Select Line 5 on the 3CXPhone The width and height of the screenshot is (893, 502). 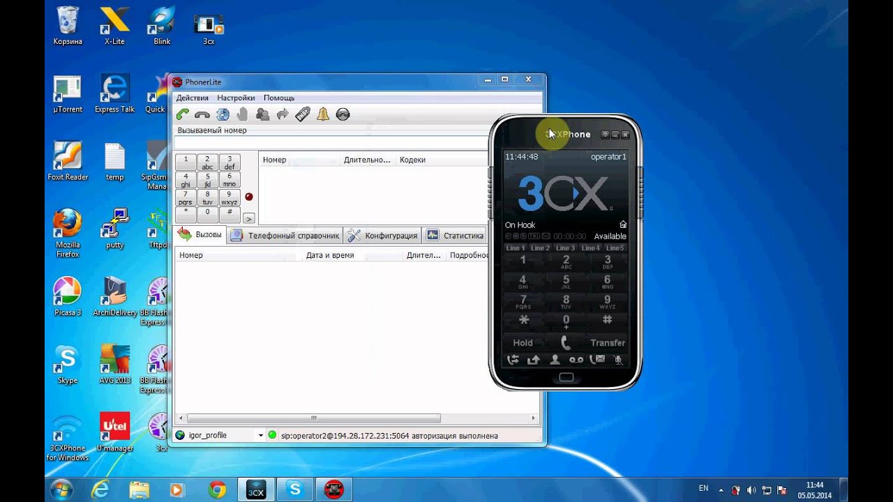tap(615, 248)
